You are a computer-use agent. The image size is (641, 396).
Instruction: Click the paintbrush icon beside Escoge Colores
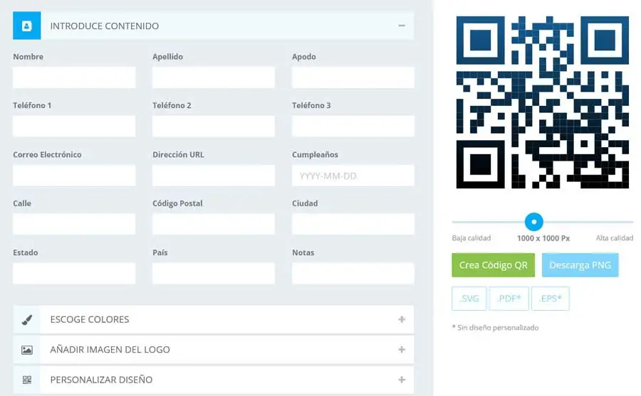pyautogui.click(x=27, y=320)
